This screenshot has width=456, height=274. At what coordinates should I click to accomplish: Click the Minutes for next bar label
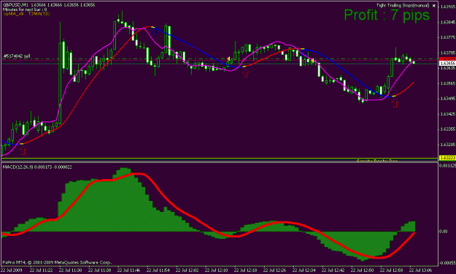(x=24, y=9)
